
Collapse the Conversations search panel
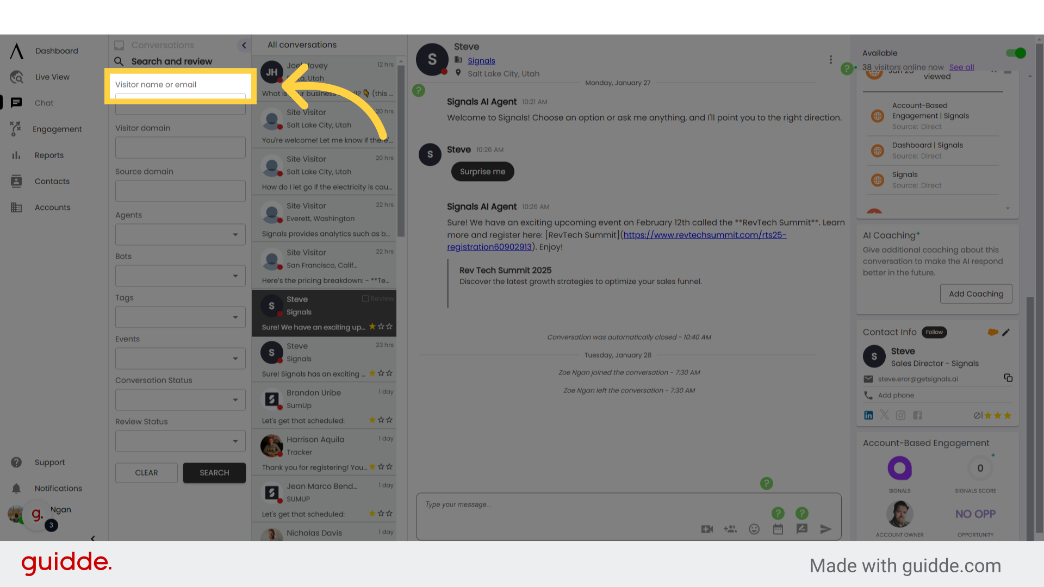coord(244,45)
